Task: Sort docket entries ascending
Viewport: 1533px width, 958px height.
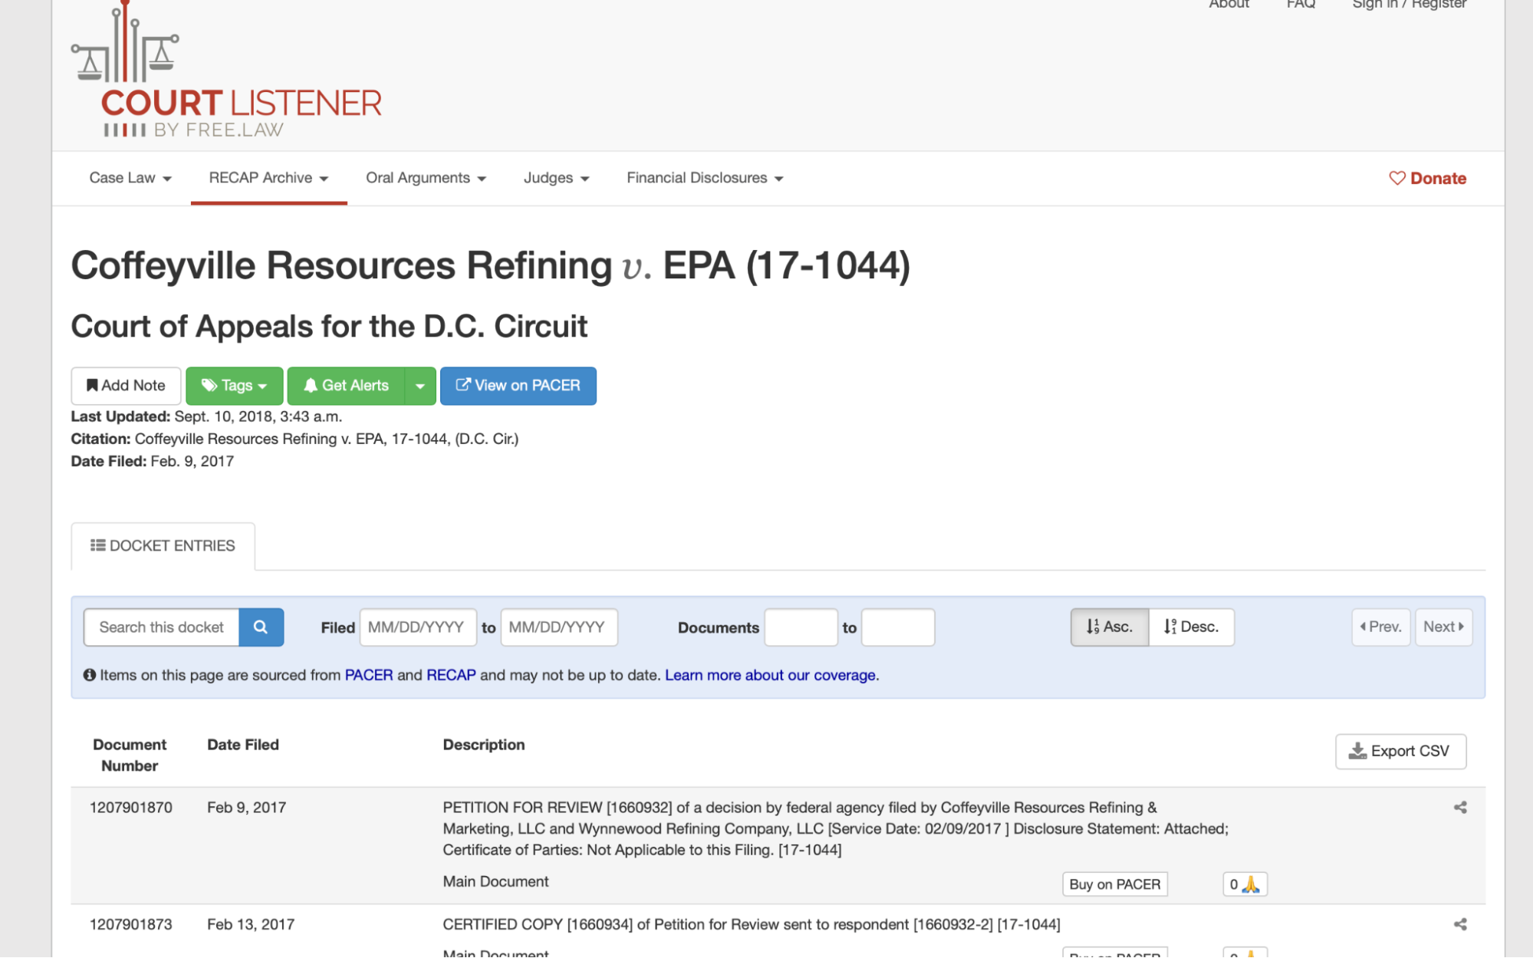Action: 1109,627
